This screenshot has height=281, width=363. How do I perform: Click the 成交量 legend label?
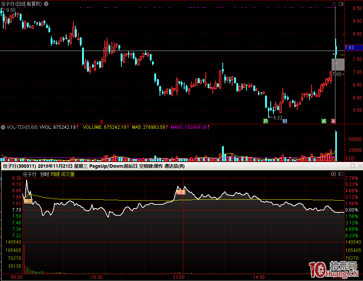[x=68, y=174]
